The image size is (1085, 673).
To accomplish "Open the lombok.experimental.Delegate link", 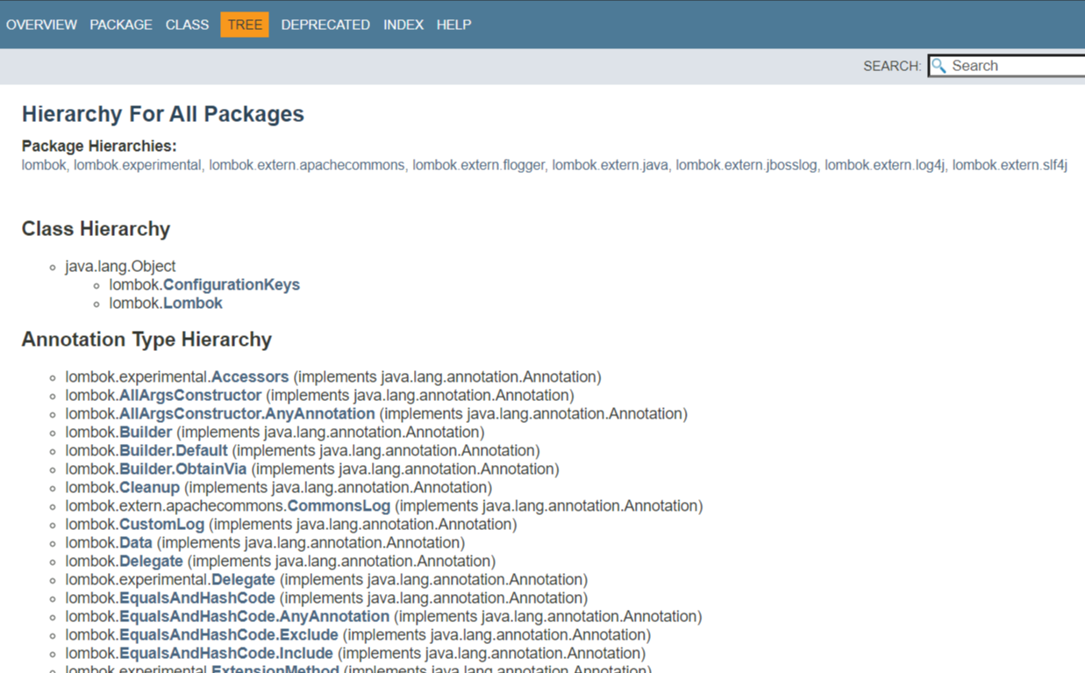I will pyautogui.click(x=243, y=579).
